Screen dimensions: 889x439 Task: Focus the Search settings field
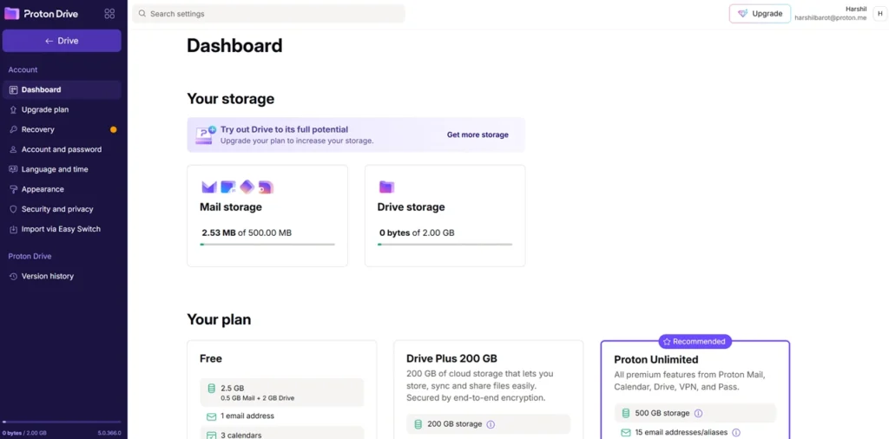[269, 14]
